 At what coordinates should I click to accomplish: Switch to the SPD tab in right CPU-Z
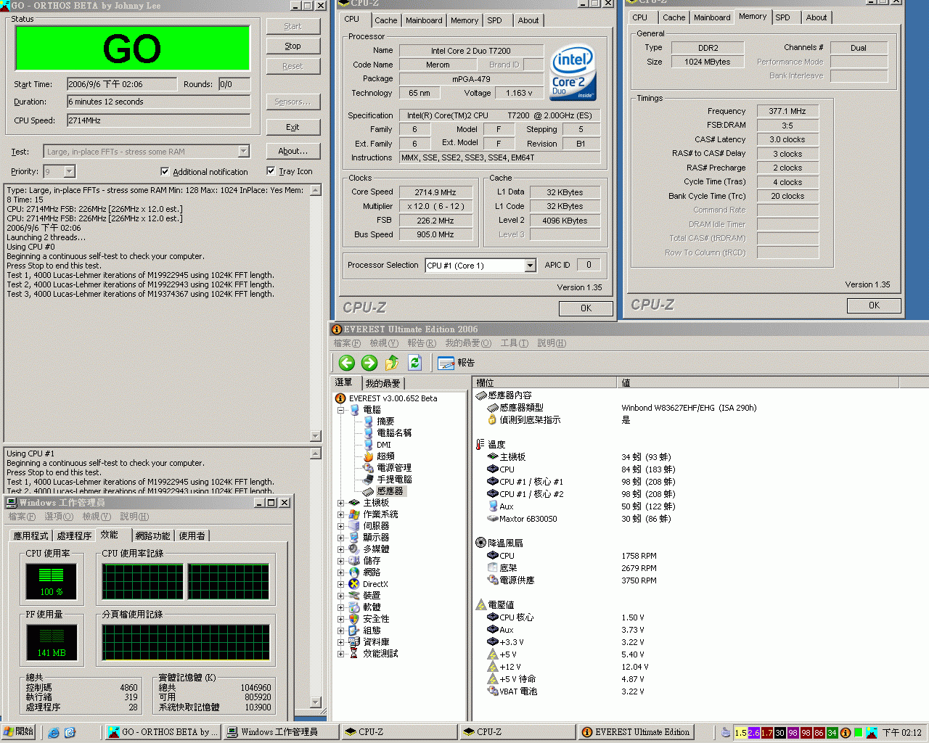782,17
